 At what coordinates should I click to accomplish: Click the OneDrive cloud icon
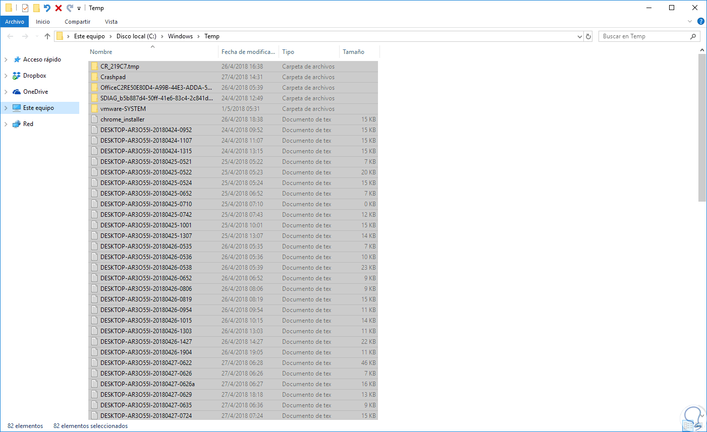(x=17, y=92)
